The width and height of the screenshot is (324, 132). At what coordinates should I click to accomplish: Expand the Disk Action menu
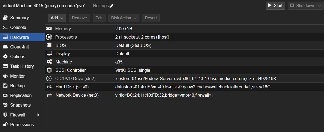click(124, 18)
